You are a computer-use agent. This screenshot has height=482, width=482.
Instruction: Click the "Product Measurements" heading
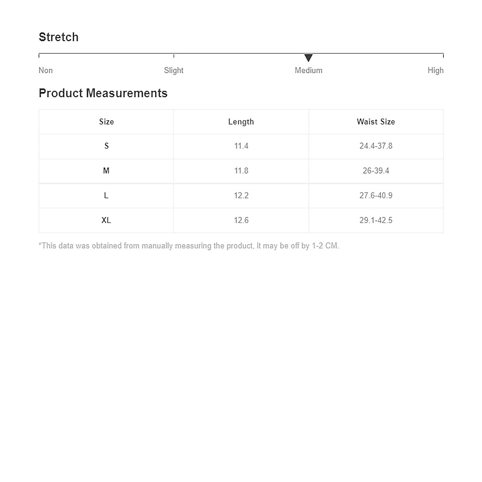[103, 93]
